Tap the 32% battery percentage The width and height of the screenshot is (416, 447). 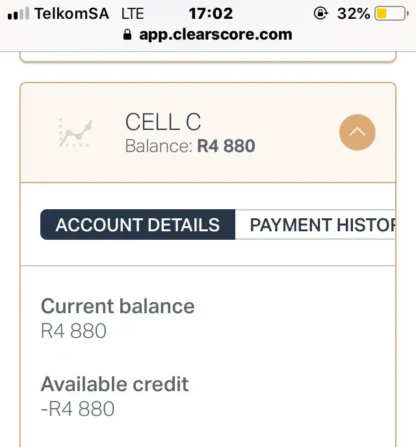point(354,13)
